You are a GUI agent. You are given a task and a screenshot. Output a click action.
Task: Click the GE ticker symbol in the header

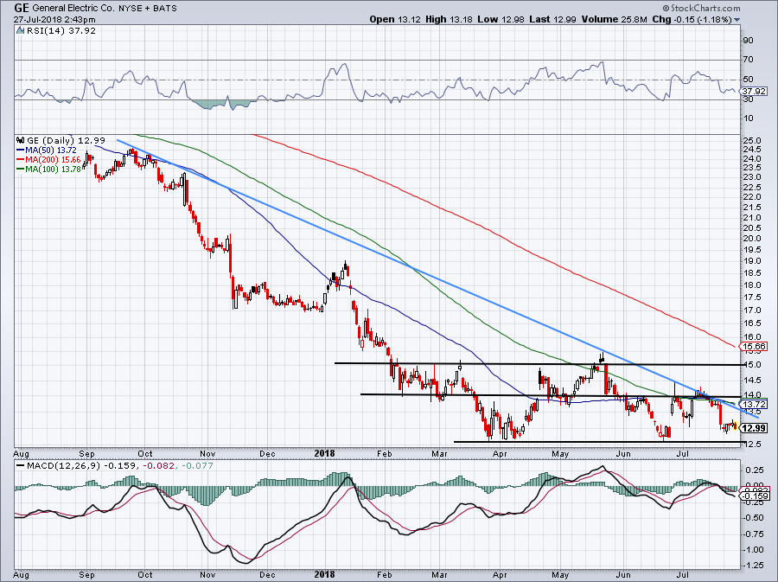(x=21, y=8)
